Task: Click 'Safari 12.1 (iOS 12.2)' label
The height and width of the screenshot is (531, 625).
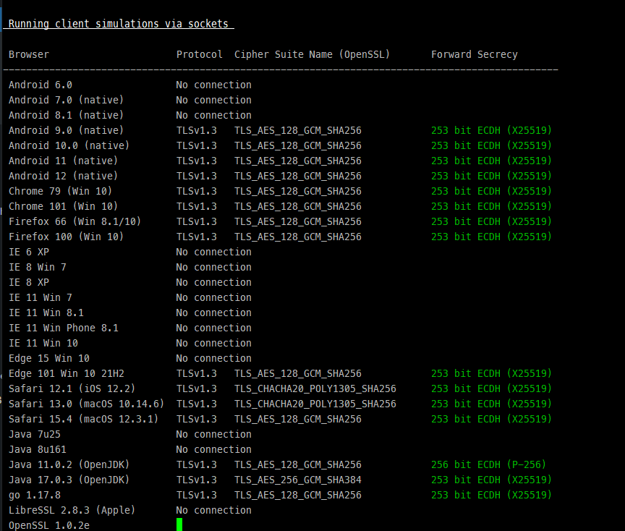Action: (72, 388)
